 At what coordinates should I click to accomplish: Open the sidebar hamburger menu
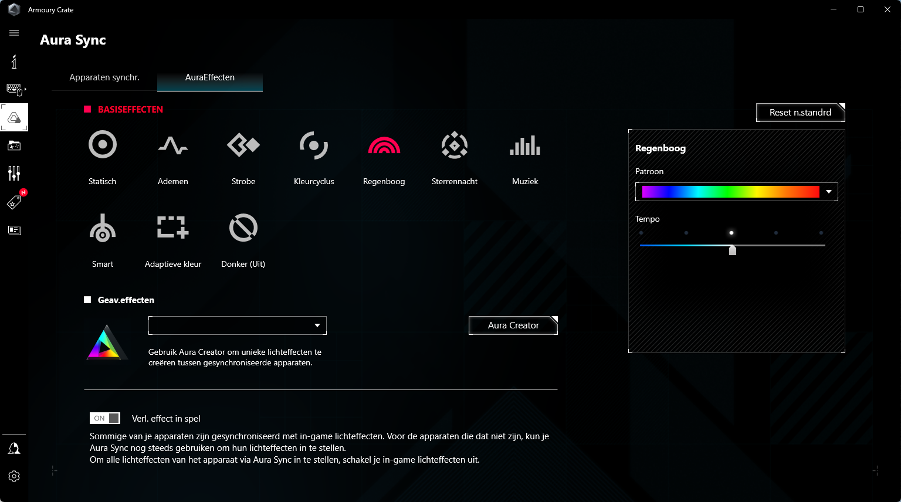click(14, 33)
